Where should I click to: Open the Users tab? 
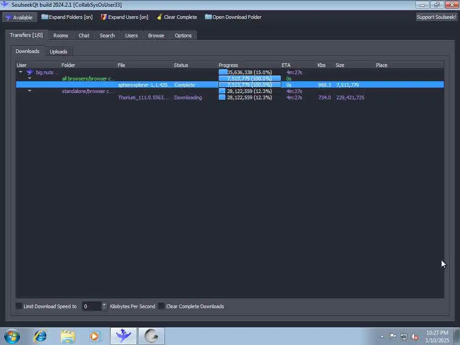click(132, 35)
